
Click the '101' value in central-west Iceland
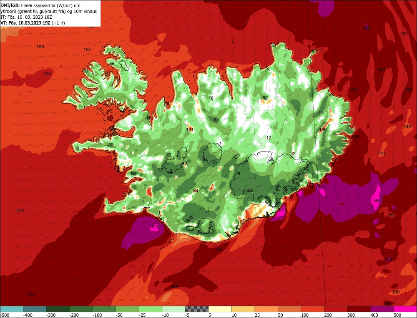click(x=190, y=129)
